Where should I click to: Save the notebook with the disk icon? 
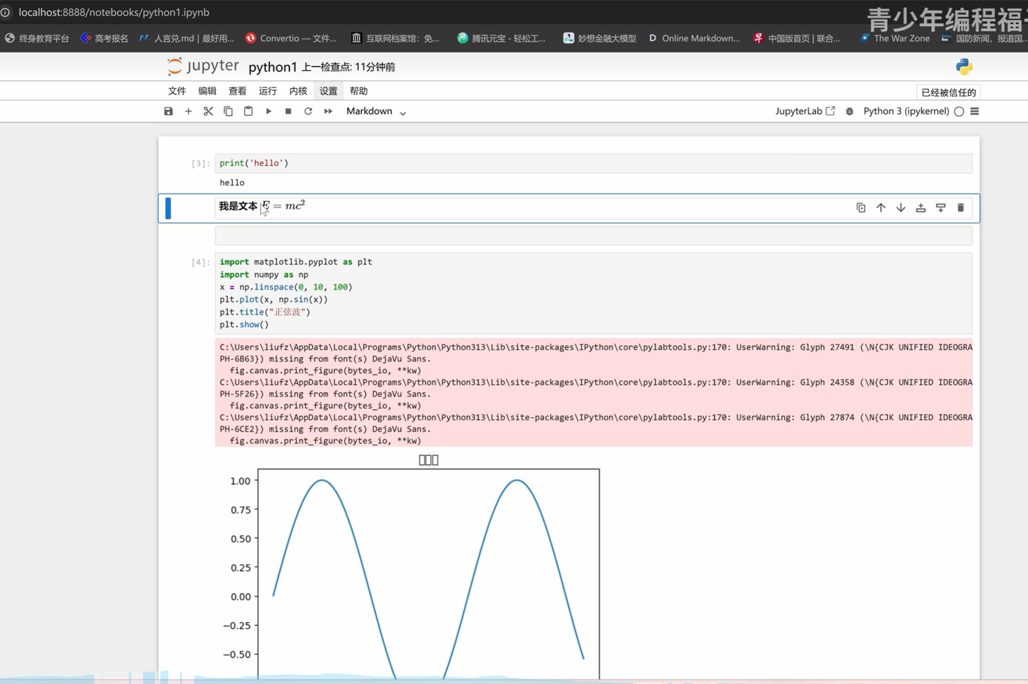(168, 111)
